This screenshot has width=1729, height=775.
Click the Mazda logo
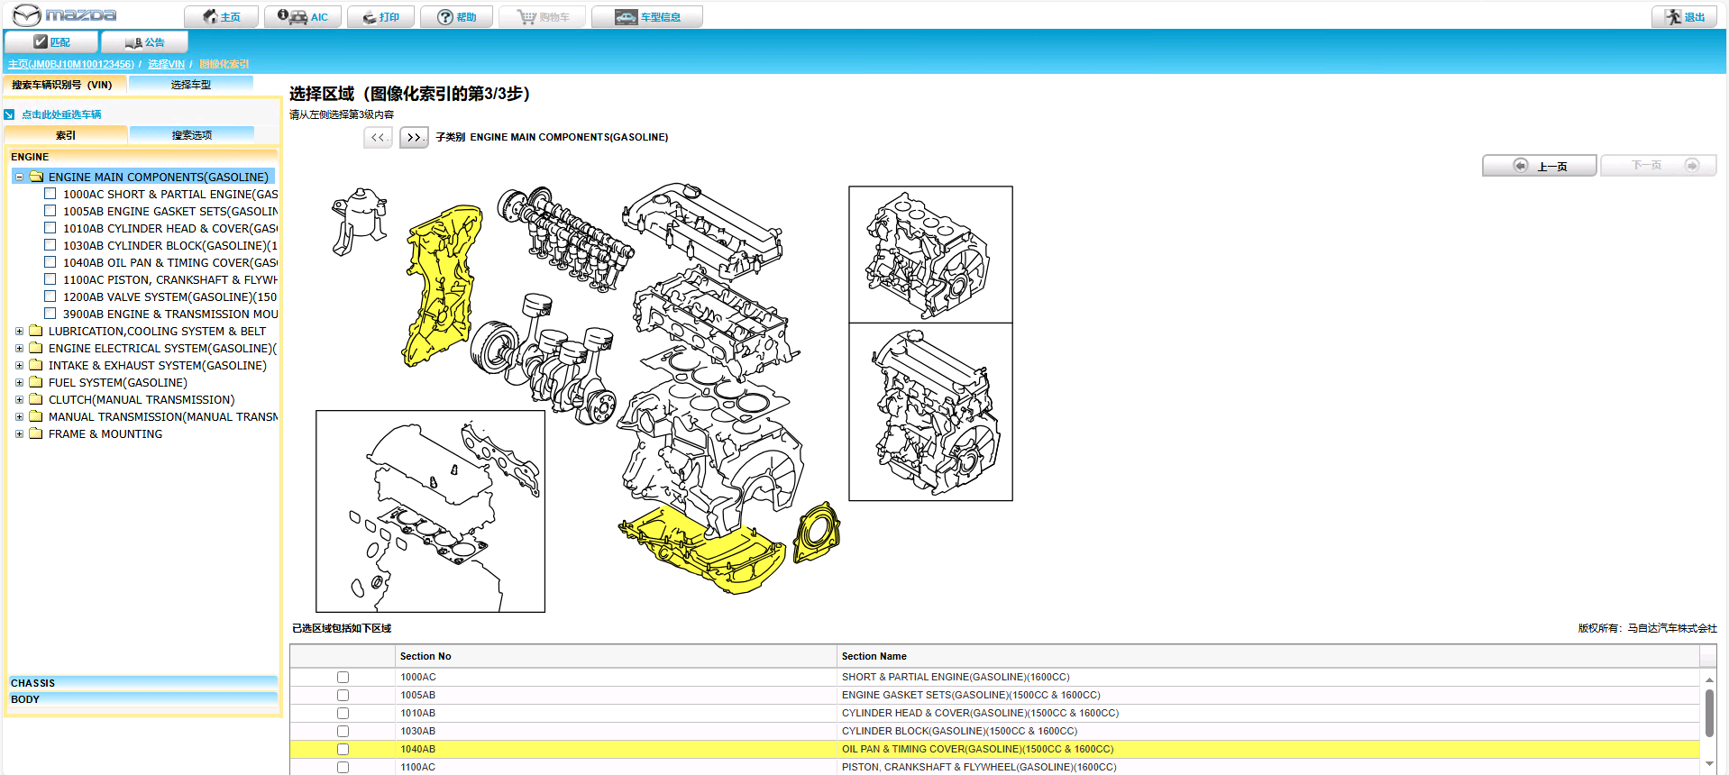coord(64,15)
